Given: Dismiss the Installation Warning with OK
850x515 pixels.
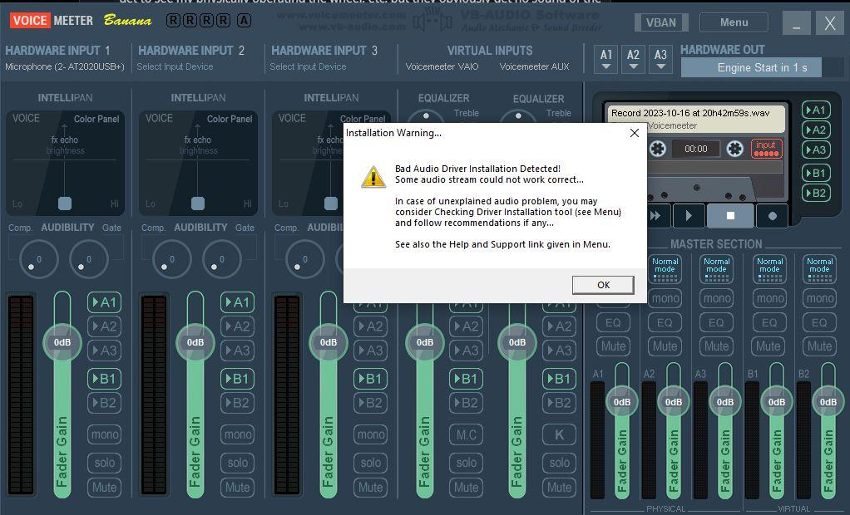Looking at the screenshot, I should pyautogui.click(x=603, y=285).
